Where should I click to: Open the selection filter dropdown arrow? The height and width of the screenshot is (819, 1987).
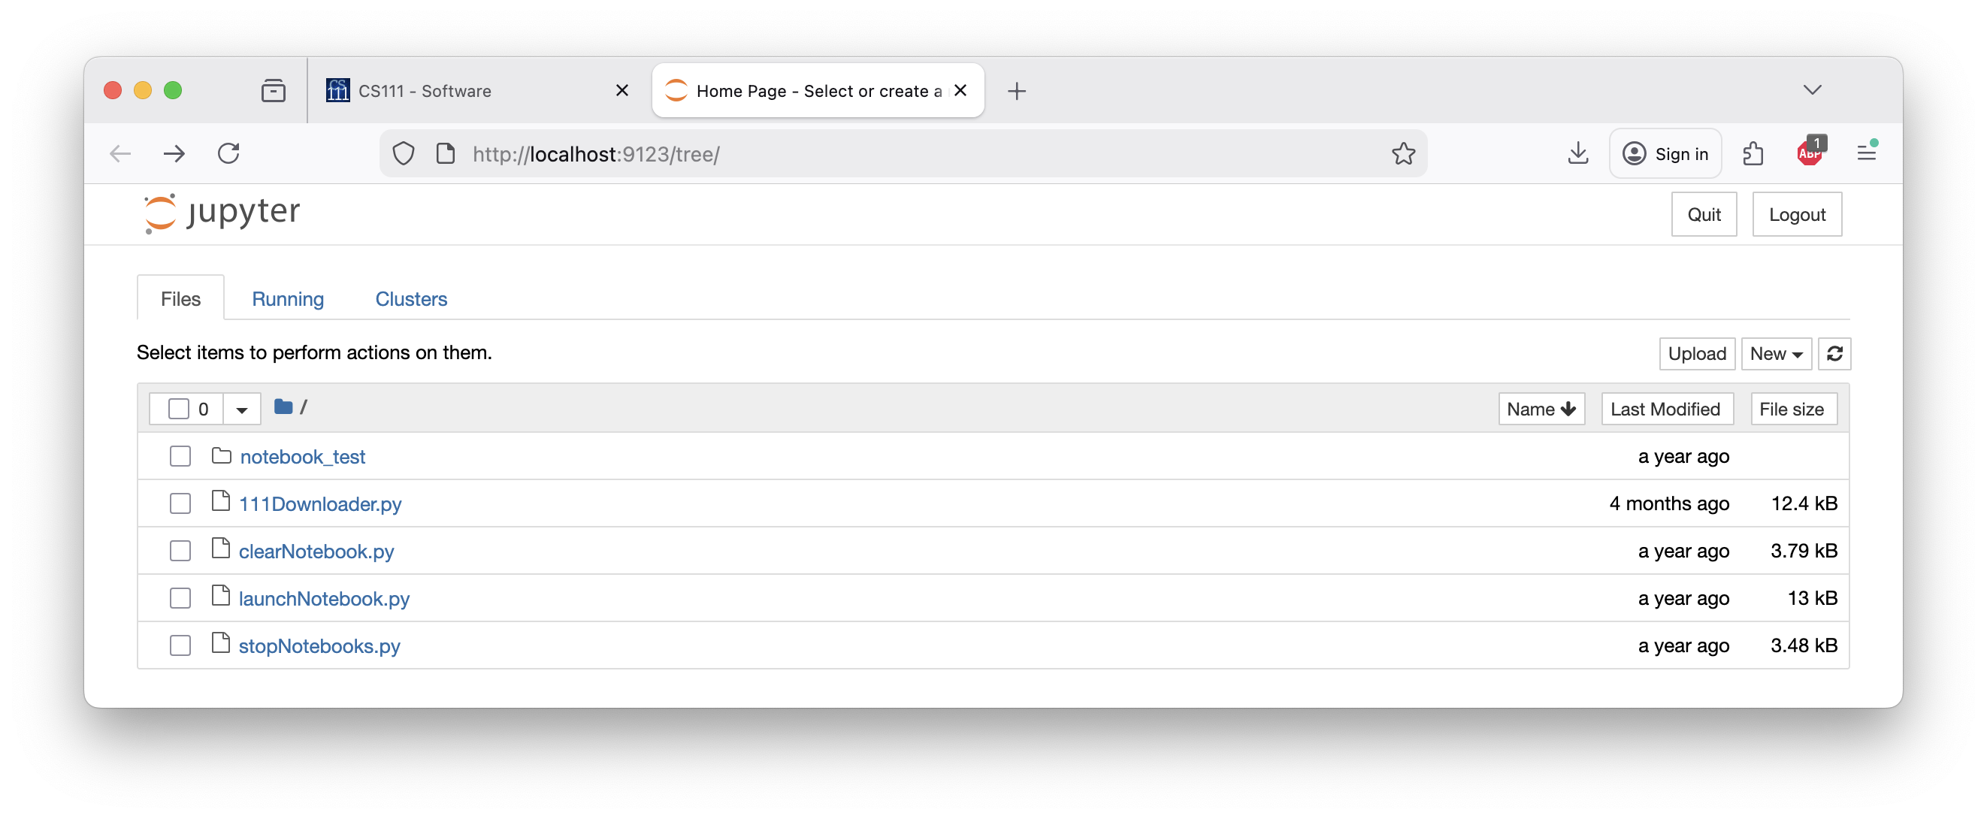(241, 408)
